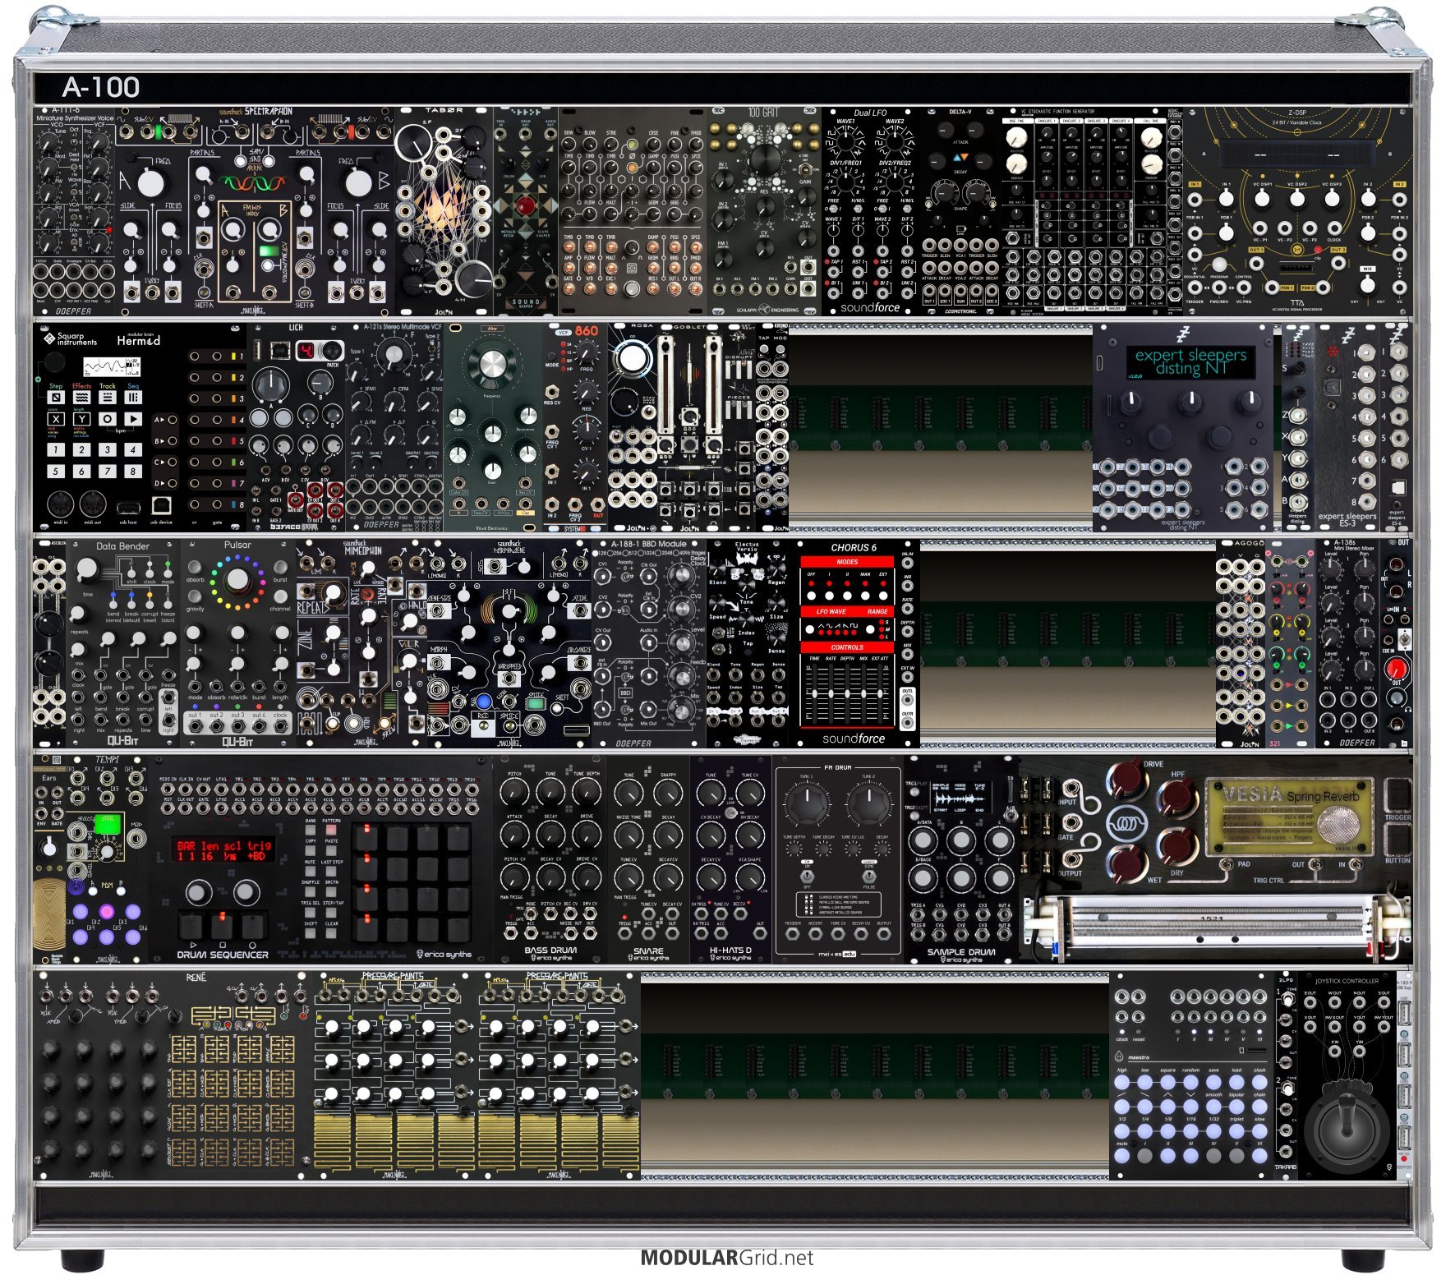Click the disting NT display screen
This screenshot has width=1455, height=1275.
pos(1190,361)
